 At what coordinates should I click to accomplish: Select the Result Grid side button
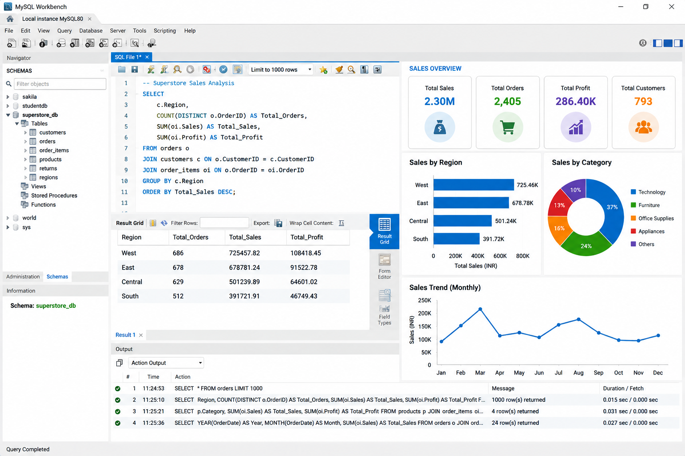coord(384,231)
